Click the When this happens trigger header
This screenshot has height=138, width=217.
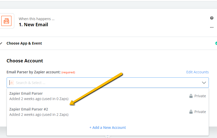pyautogui.click(x=37, y=19)
